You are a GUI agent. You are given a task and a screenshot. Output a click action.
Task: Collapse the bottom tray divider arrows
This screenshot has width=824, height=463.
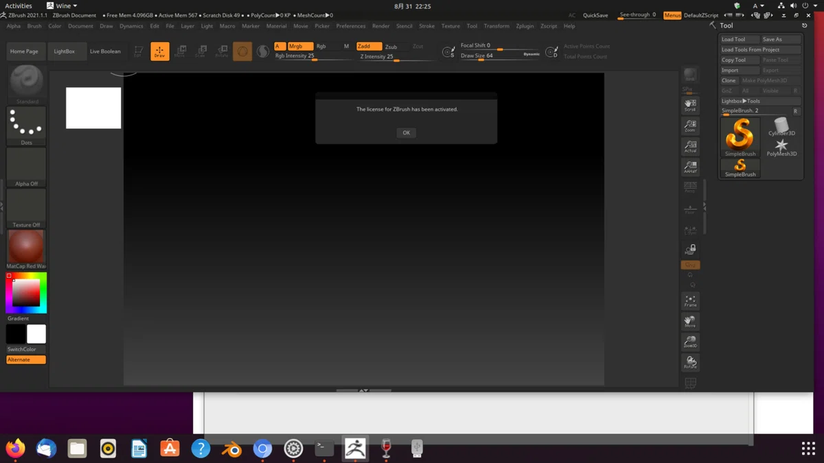tap(364, 390)
